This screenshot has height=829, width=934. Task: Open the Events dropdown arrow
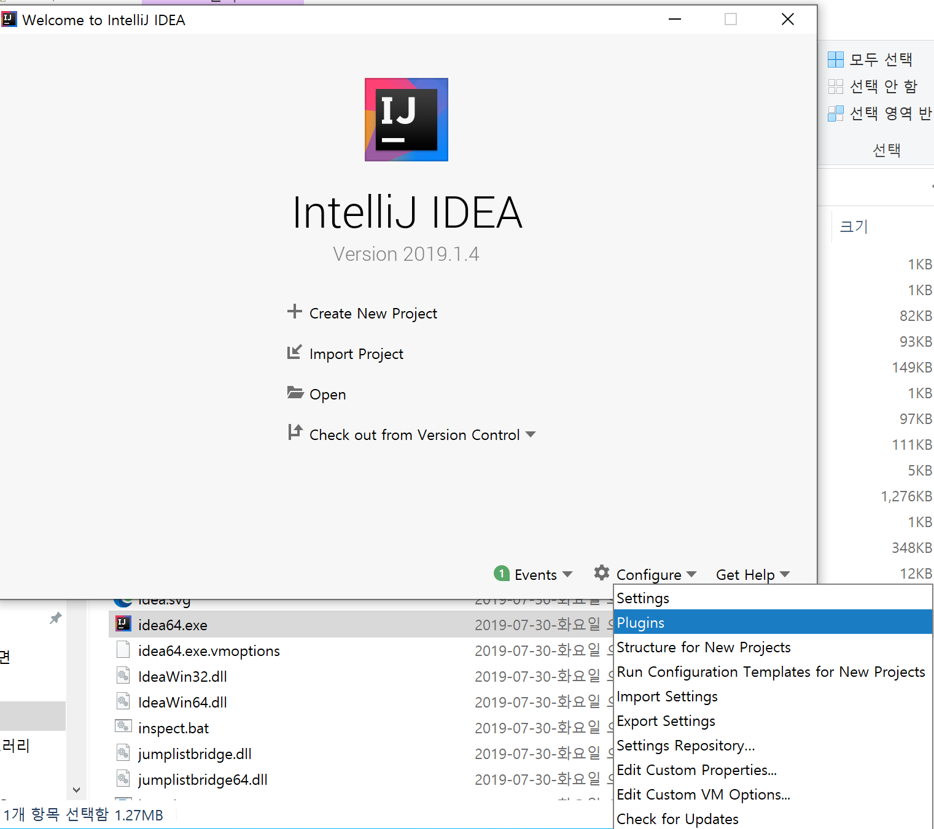click(x=567, y=574)
